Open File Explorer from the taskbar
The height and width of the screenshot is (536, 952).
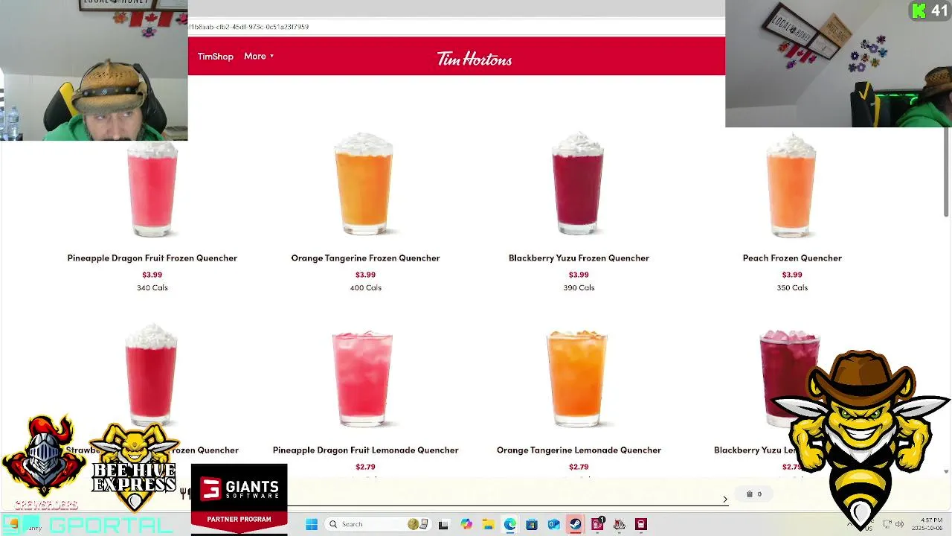488,524
